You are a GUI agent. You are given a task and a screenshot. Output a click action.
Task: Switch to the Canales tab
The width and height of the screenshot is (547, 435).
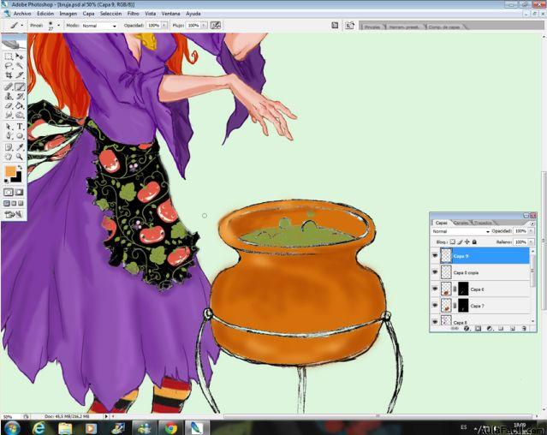click(461, 223)
